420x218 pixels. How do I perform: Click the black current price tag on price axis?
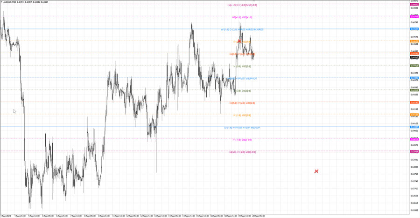[x=414, y=57]
